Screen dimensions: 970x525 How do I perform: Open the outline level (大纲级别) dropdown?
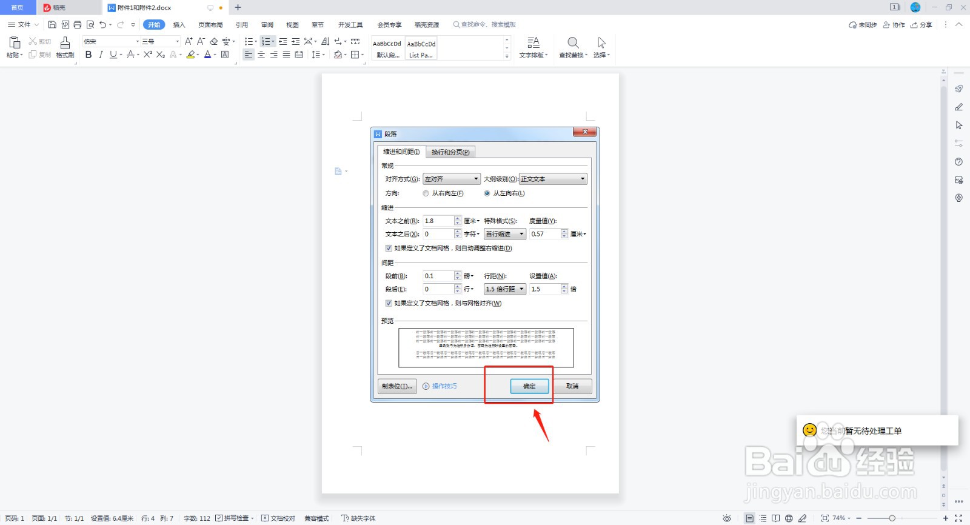point(554,179)
